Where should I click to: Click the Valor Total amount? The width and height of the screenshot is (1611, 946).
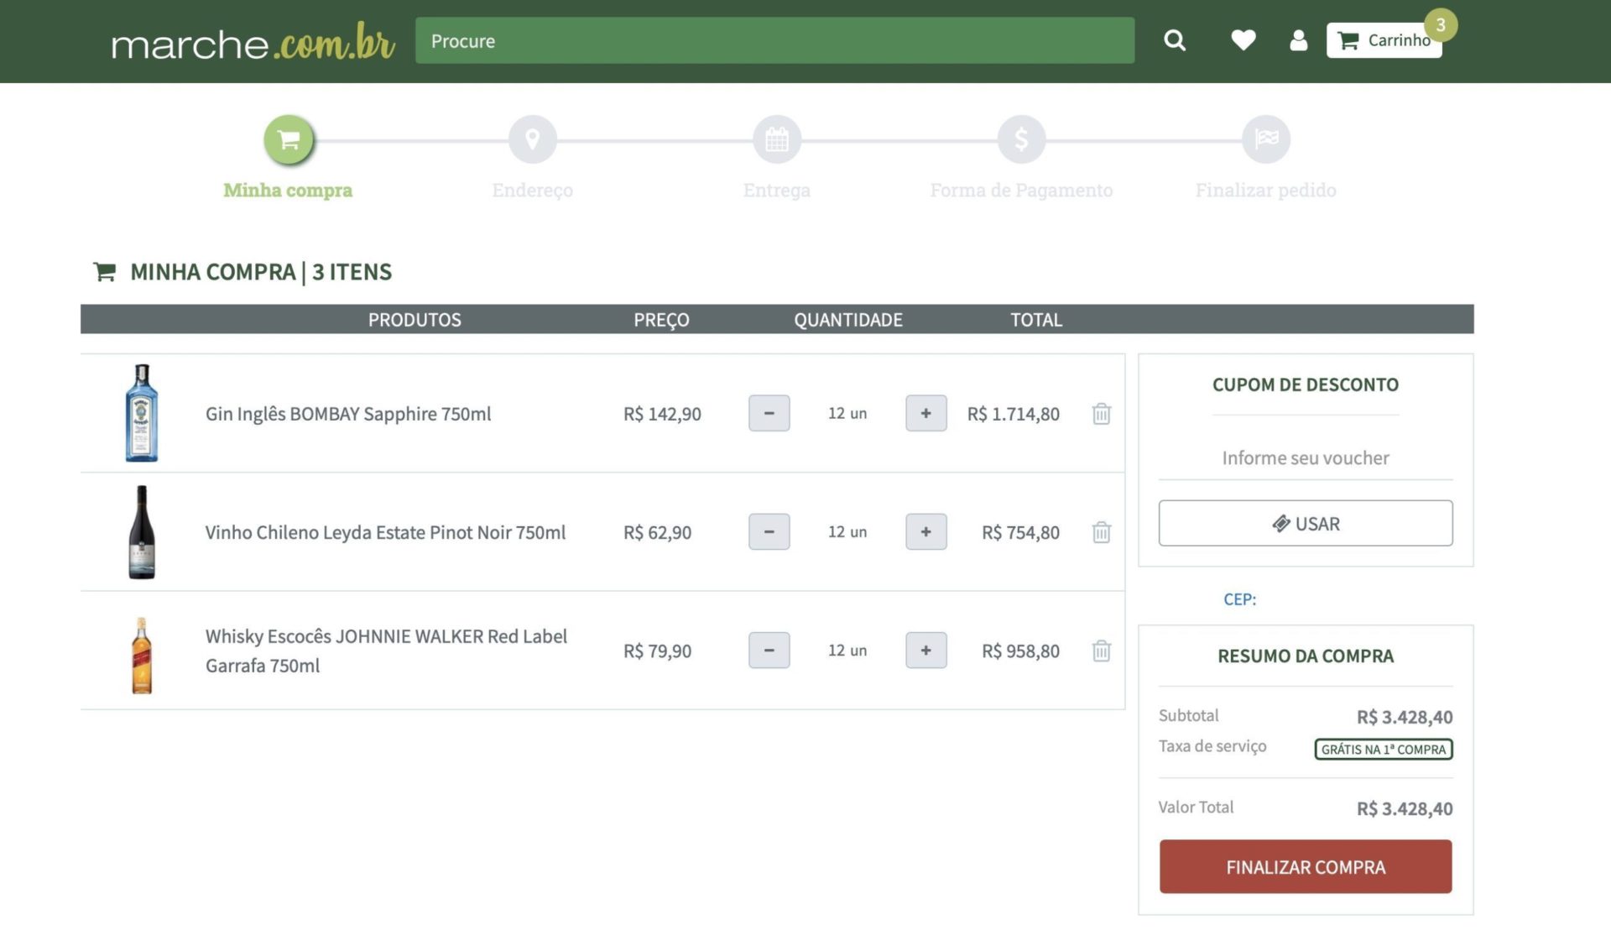click(1404, 808)
